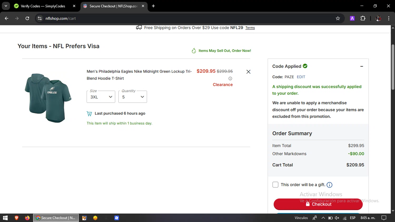This screenshot has height=222, width=395.
Task: Click the Vínculos taskbar toolbar
Action: (x=301, y=218)
